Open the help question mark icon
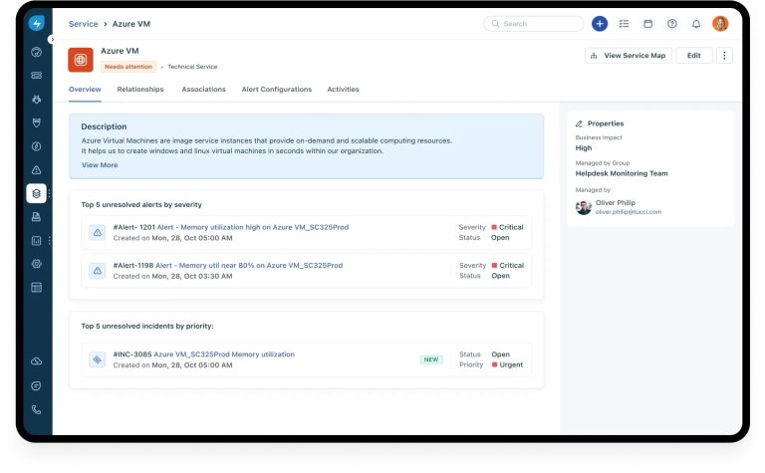This screenshot has height=473, width=765. click(672, 24)
